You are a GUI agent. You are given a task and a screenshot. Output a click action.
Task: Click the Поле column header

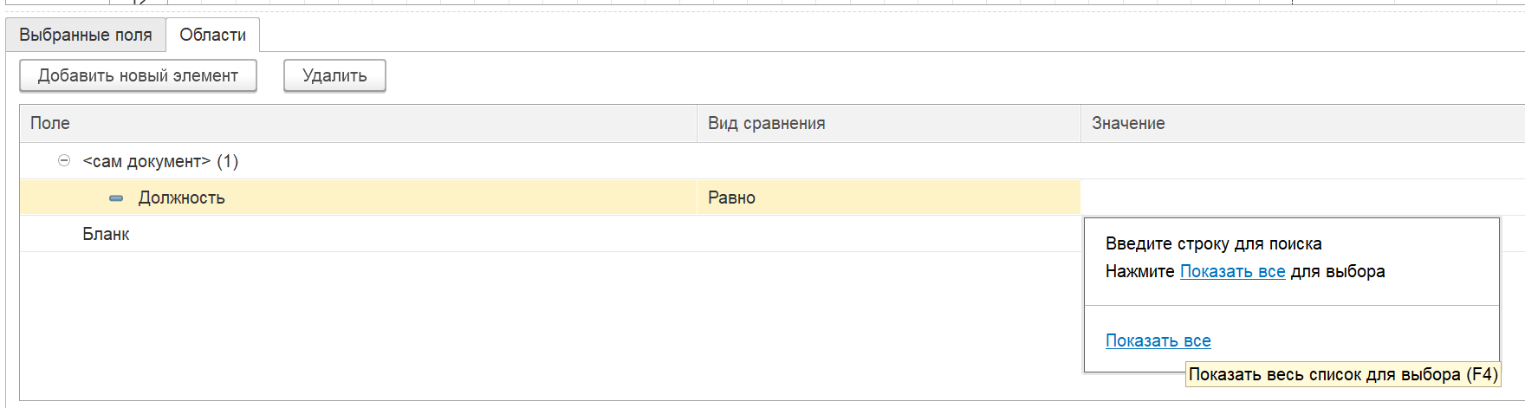50,124
